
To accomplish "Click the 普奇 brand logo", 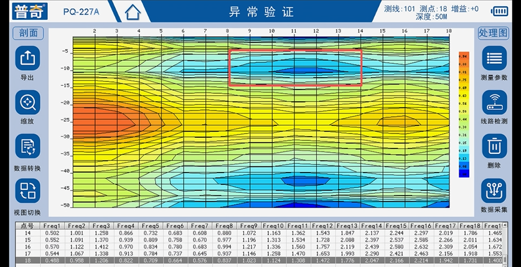I will point(30,11).
